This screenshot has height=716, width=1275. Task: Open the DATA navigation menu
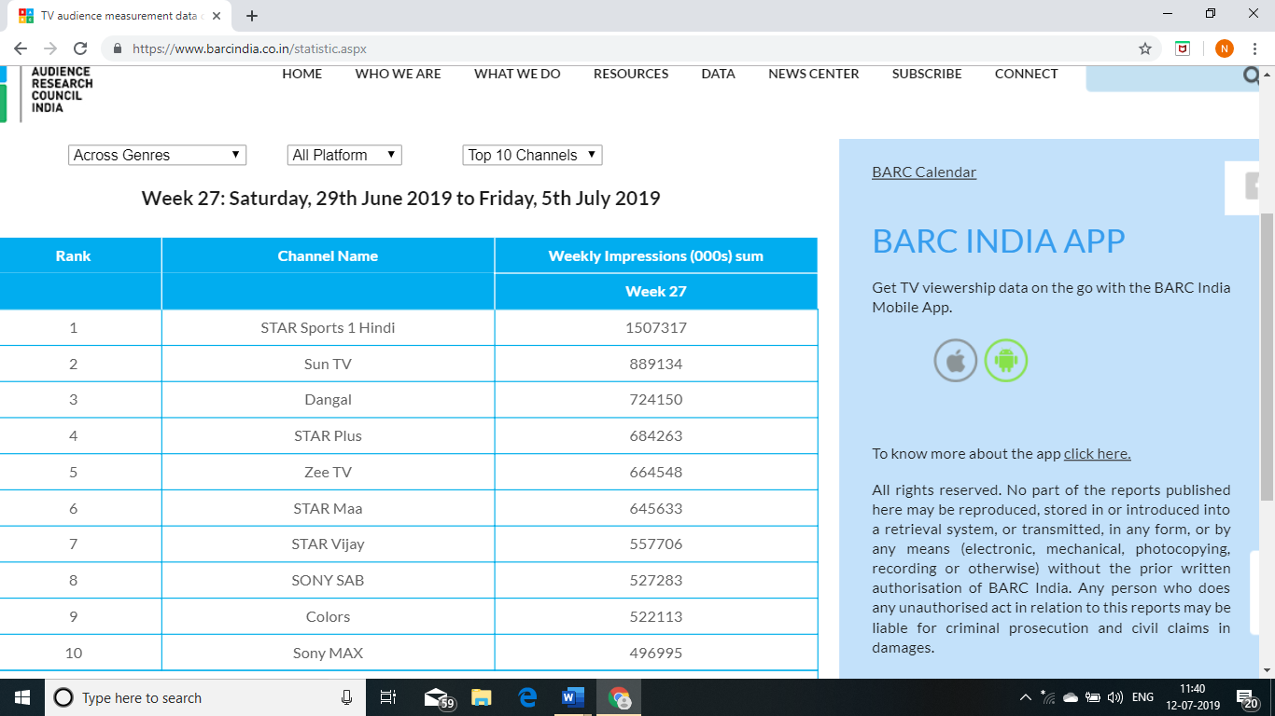coord(718,74)
